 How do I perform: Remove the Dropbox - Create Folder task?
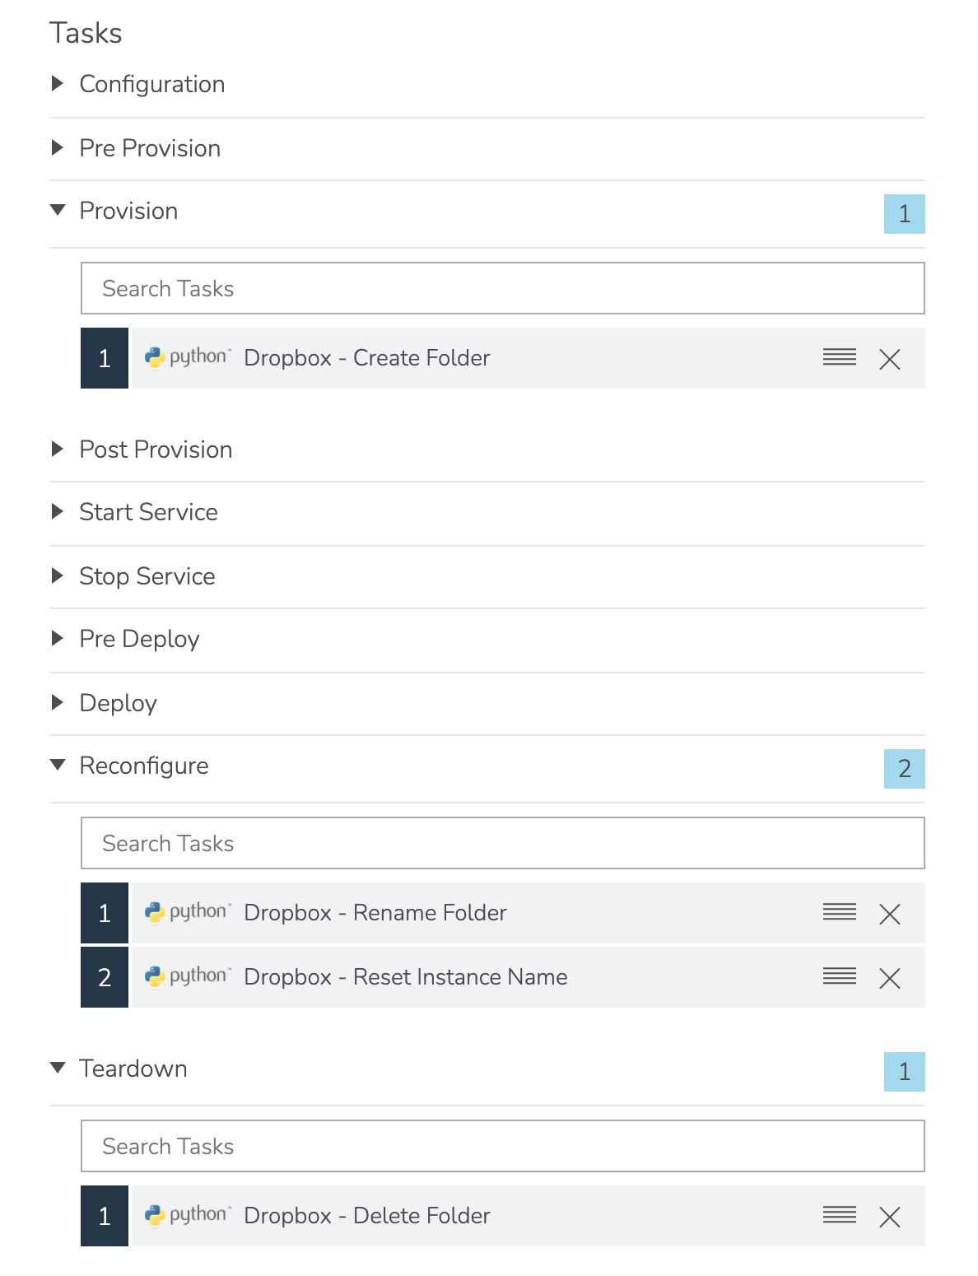tap(890, 359)
